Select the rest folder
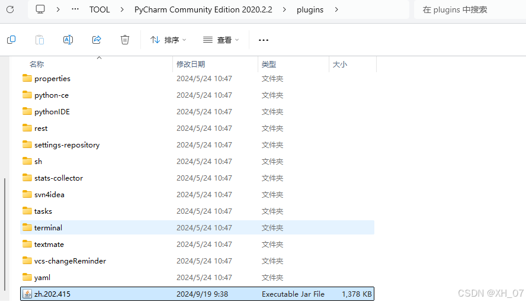Screen dimensions: 526x302 tap(197, 128)
